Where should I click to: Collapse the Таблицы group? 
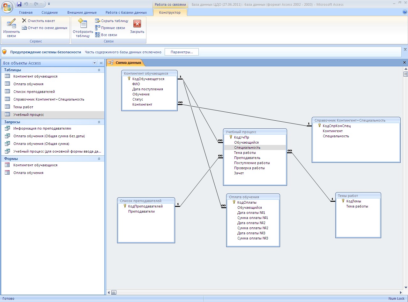[99, 70]
